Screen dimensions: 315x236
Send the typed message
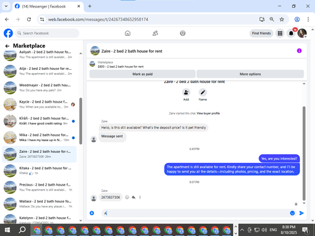point(302,213)
